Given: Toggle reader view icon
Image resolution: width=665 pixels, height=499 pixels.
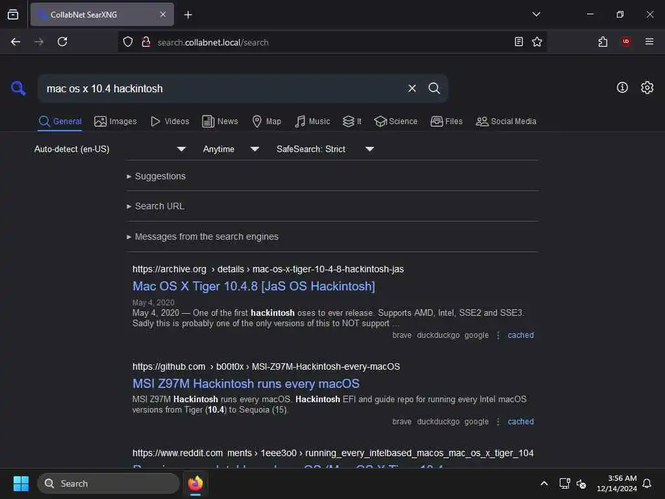Looking at the screenshot, I should [x=518, y=42].
